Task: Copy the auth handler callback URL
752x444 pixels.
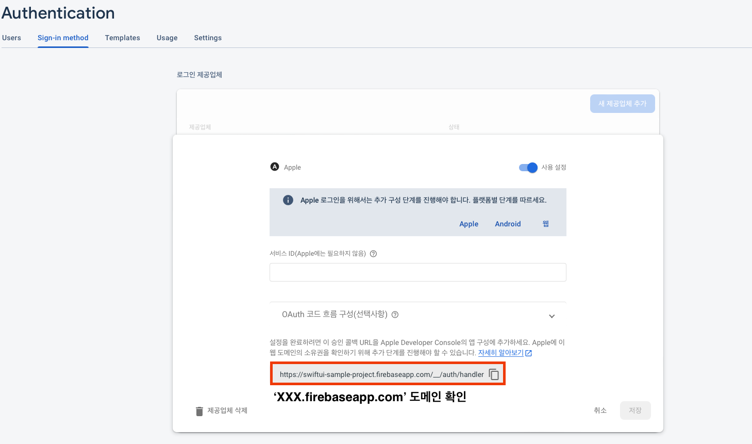Action: tap(494, 374)
